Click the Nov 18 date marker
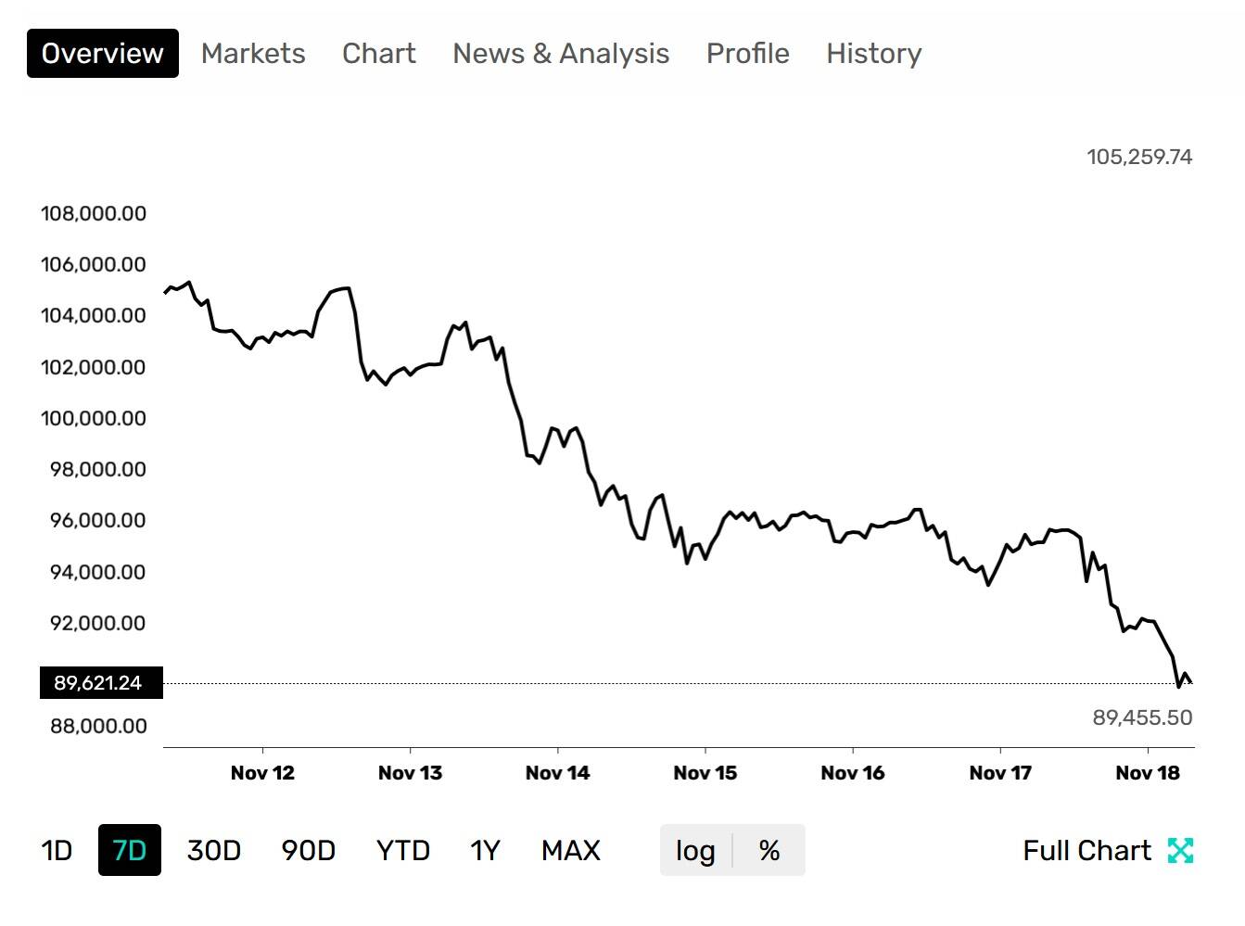Image resolution: width=1245 pixels, height=926 pixels. pyautogui.click(x=1148, y=773)
